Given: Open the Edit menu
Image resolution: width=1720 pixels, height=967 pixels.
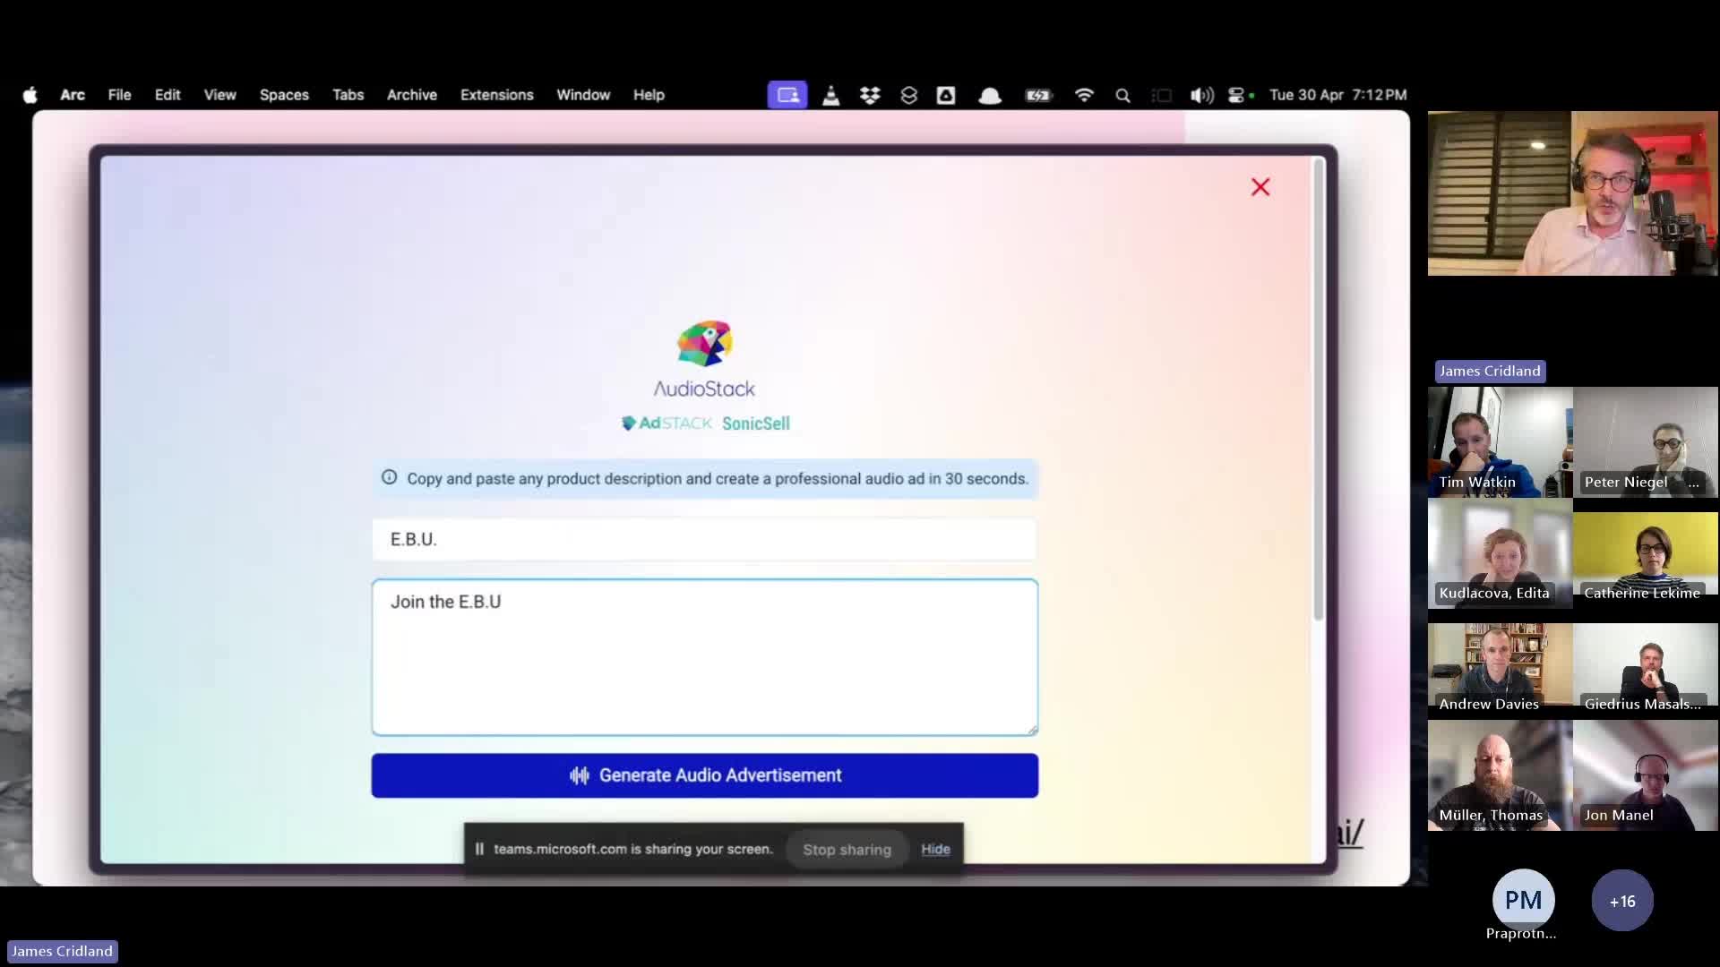Looking at the screenshot, I should (x=168, y=95).
